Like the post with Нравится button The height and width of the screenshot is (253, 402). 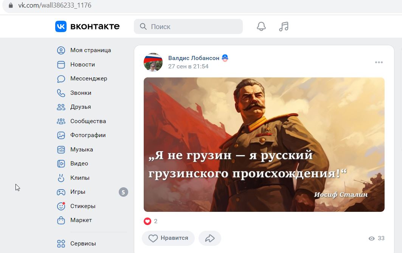pyautogui.click(x=168, y=238)
